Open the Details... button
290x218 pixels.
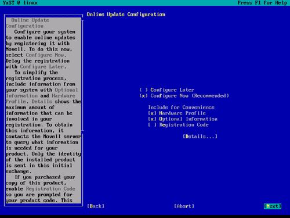pyautogui.click(x=200, y=137)
